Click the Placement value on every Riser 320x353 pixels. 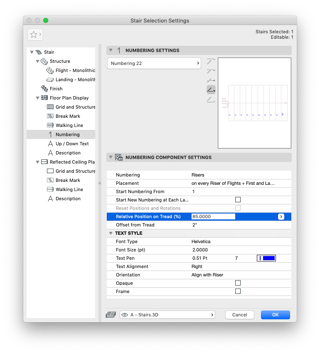pyautogui.click(x=233, y=183)
